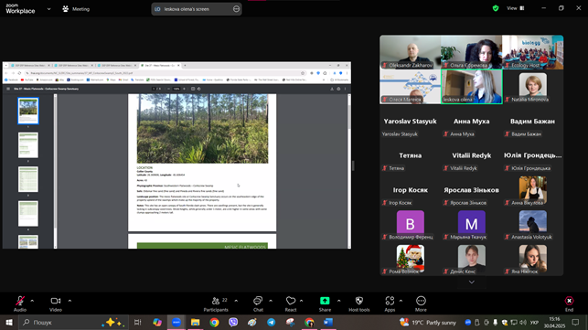Open the View layout menu
Viewport: 588px width, 330px height.
point(516,8)
